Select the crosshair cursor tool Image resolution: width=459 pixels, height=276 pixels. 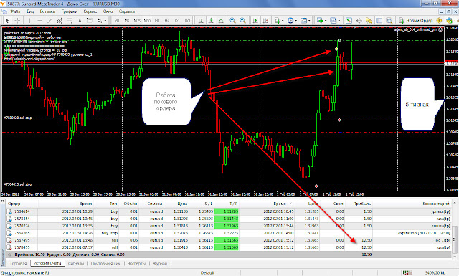point(17,21)
